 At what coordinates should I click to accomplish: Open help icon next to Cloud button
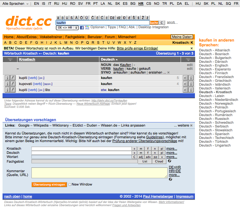click(x=170, y=161)
